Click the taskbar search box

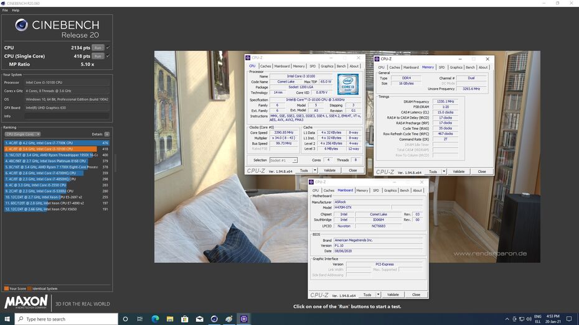(66, 319)
